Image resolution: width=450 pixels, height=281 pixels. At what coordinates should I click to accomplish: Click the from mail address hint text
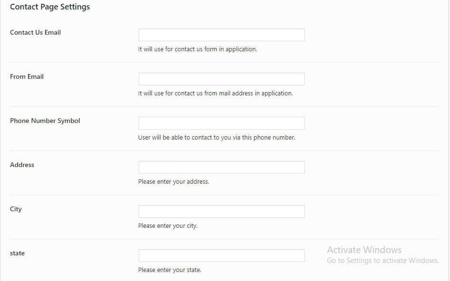(x=216, y=94)
